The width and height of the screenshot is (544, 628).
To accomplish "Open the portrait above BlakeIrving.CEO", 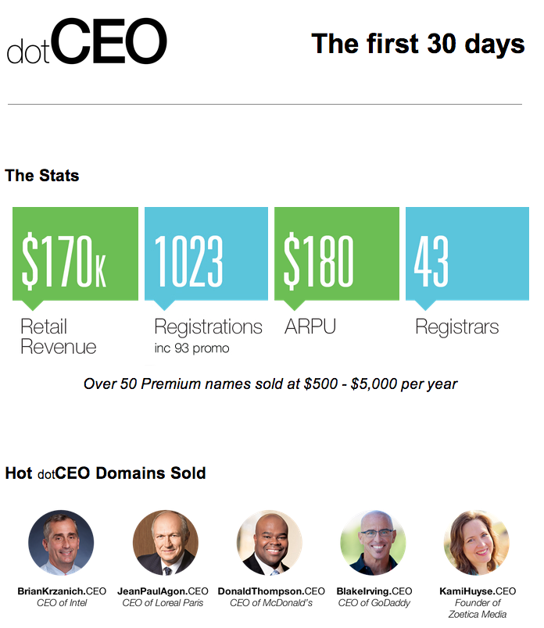I will (374, 543).
